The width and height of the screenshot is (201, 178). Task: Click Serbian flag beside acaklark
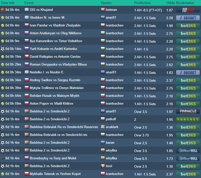(x=103, y=127)
